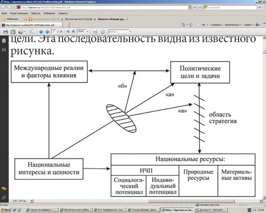Open the attachments paperclip panel

(4, 197)
